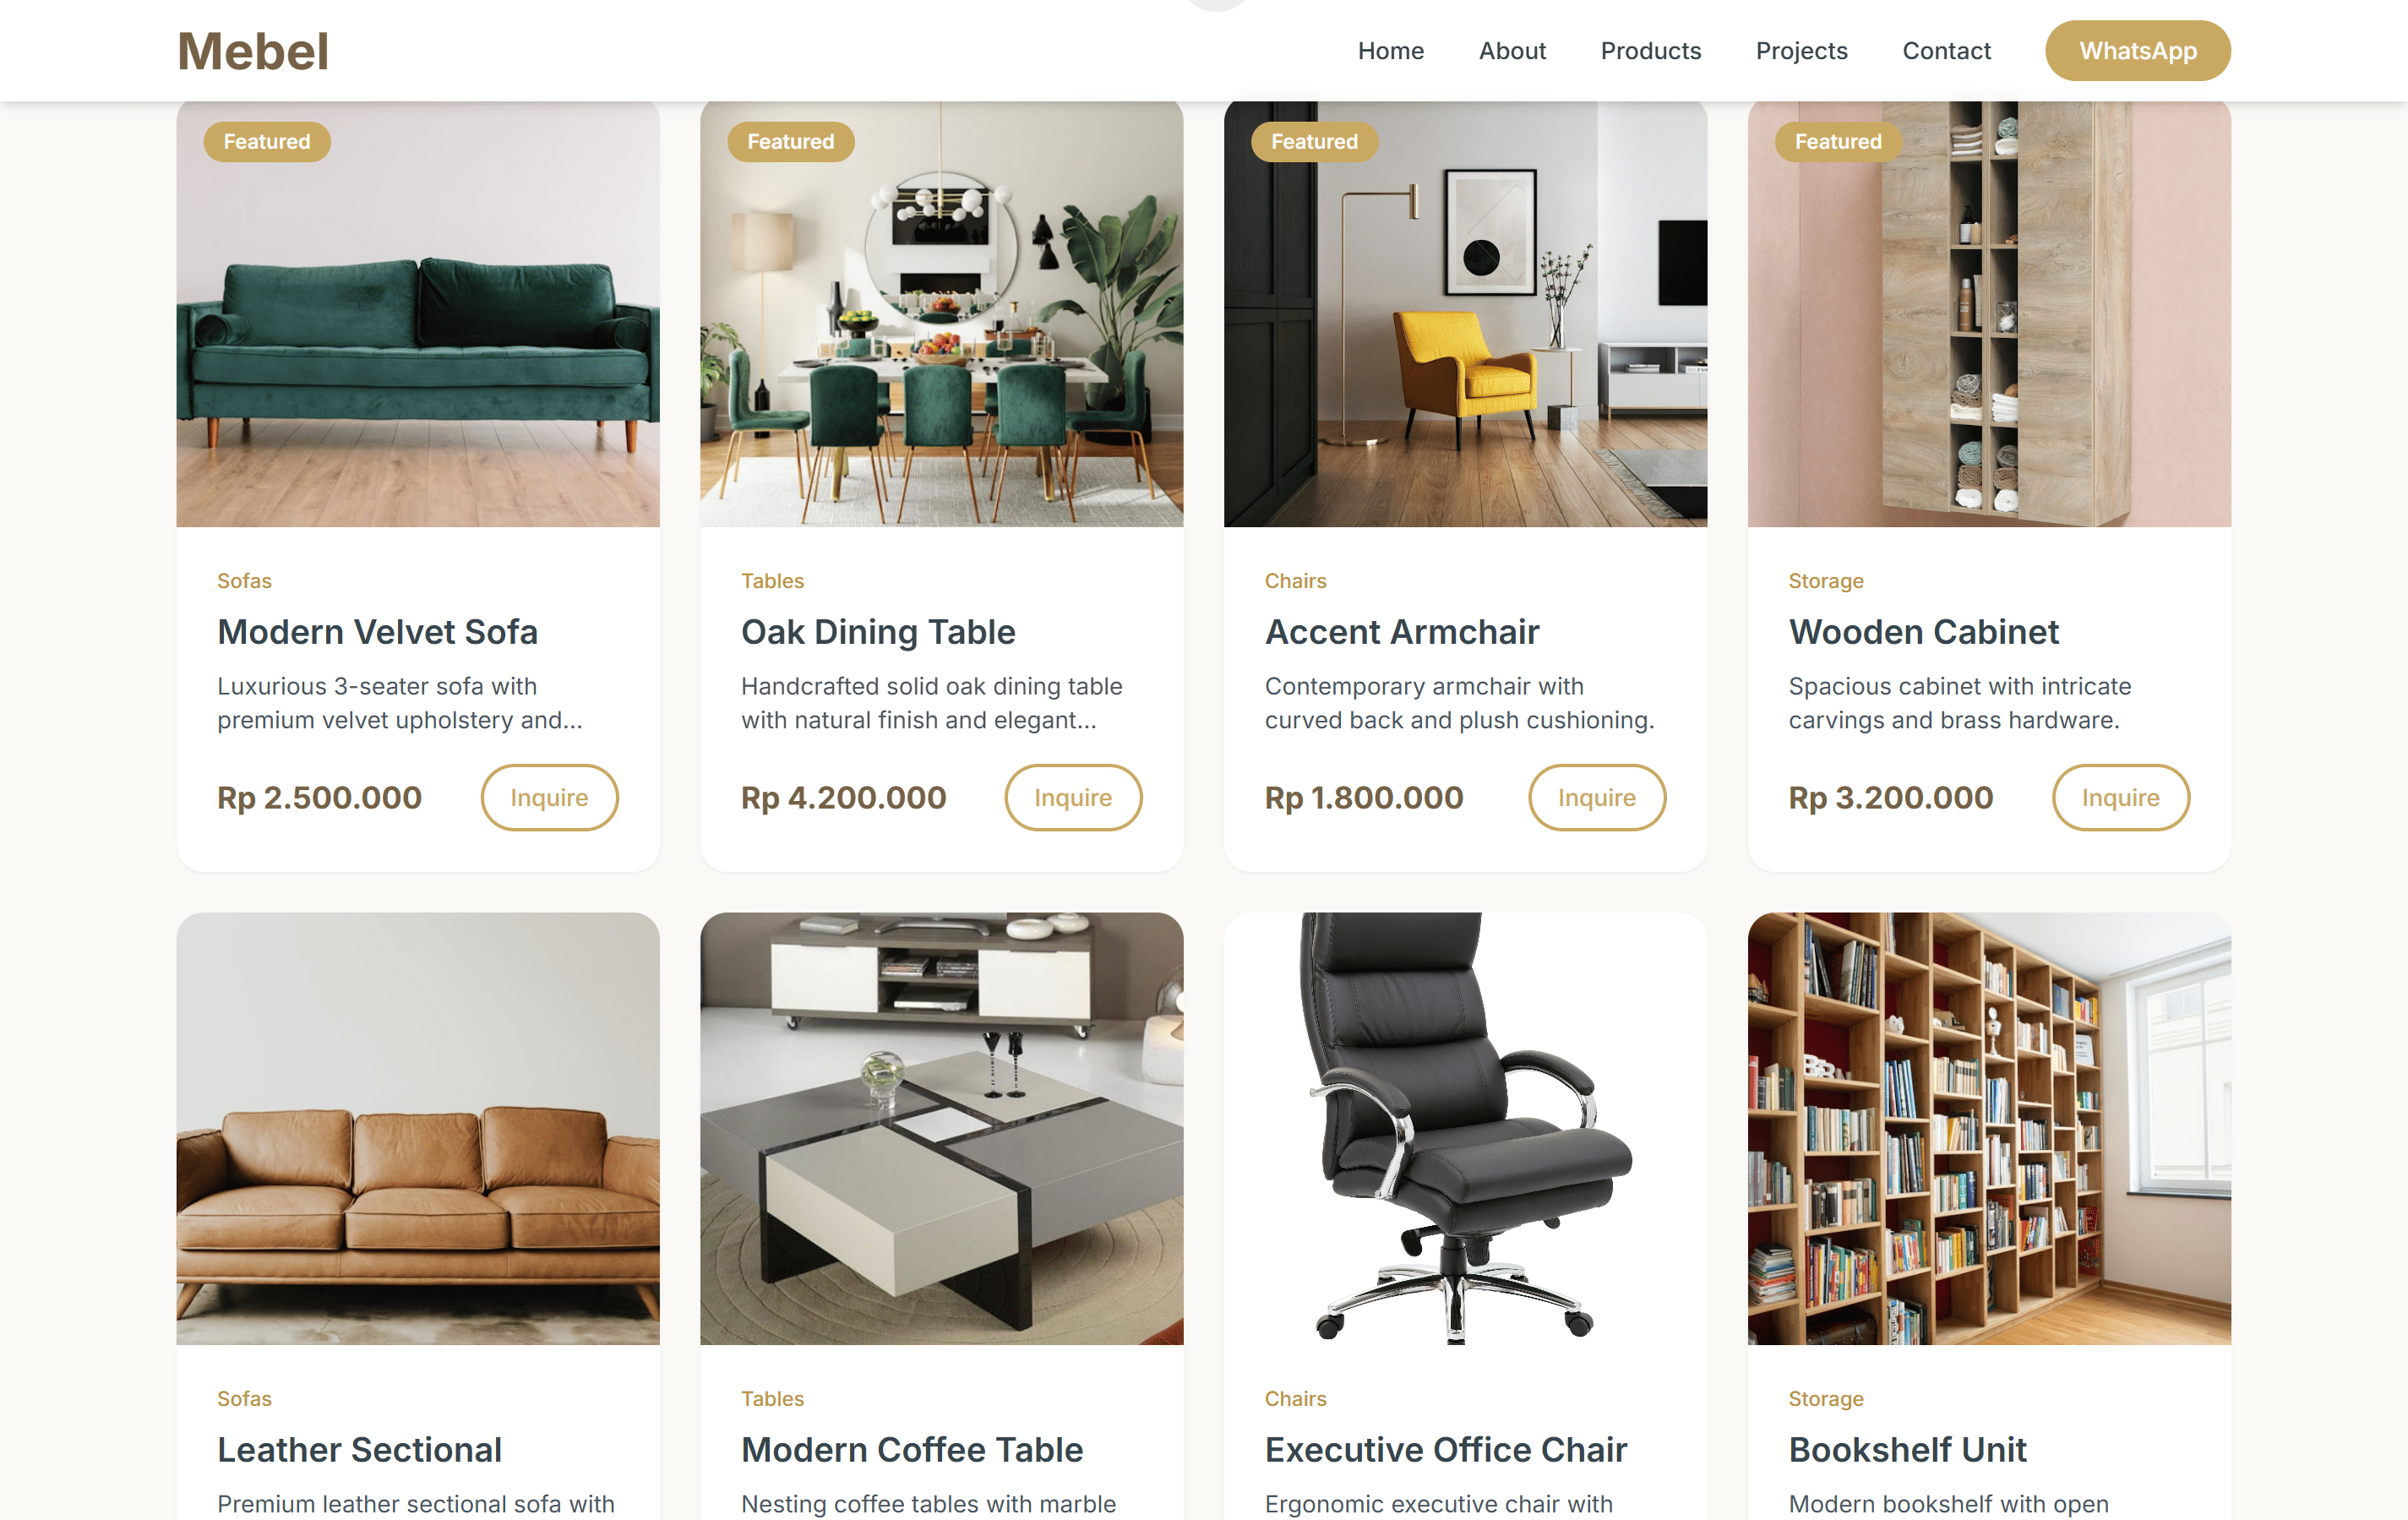This screenshot has width=2408, height=1520.
Task: Click the Leather Sectional title
Action: (359, 1449)
